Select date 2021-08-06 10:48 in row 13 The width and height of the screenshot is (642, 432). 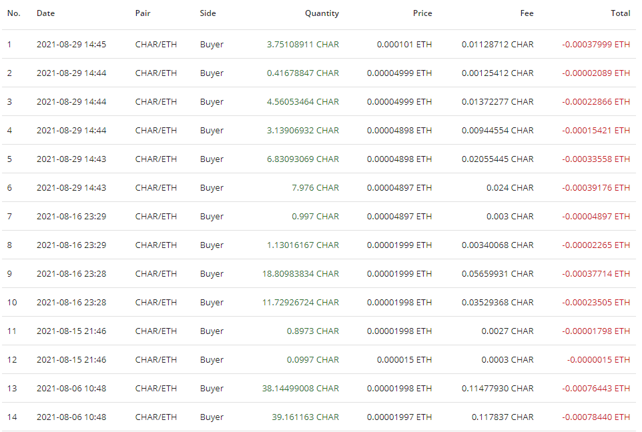(71, 388)
